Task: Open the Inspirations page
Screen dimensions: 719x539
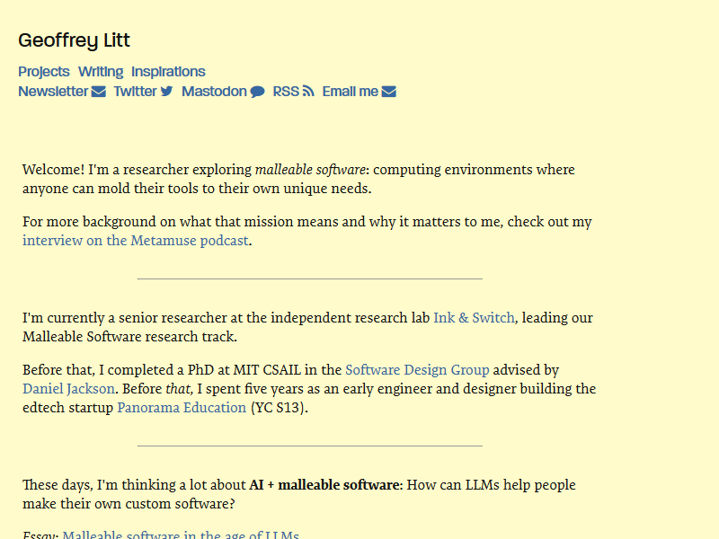Action: coord(168,72)
